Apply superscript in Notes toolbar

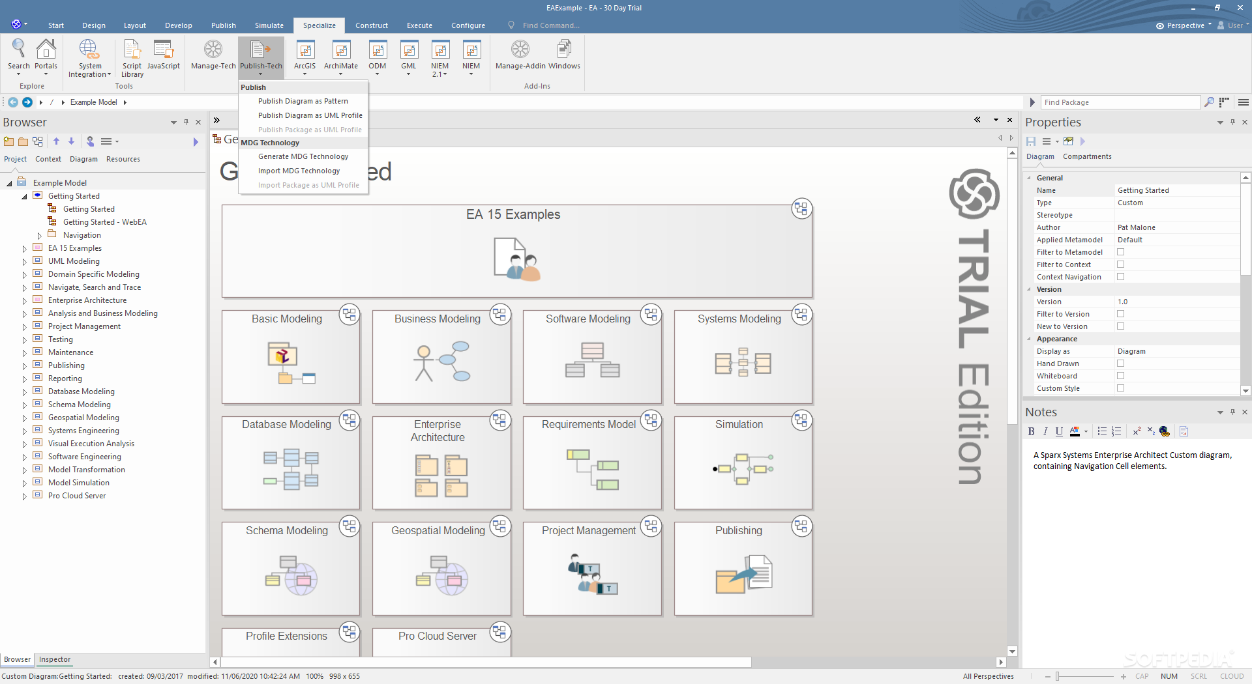click(1137, 431)
